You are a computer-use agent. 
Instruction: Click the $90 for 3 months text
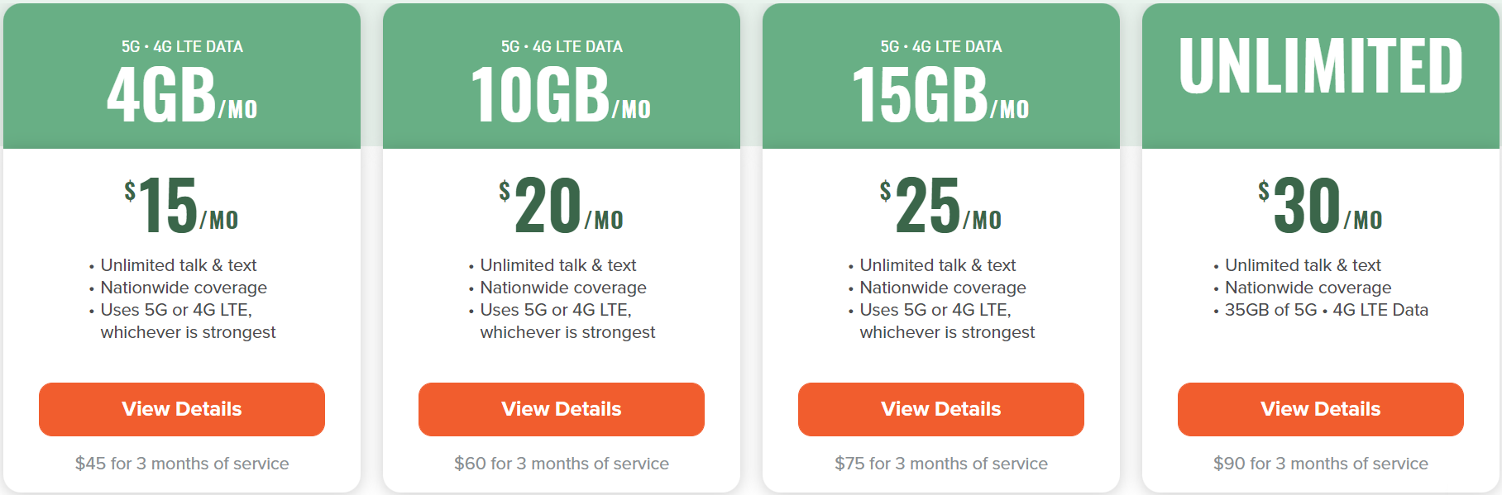click(1321, 464)
